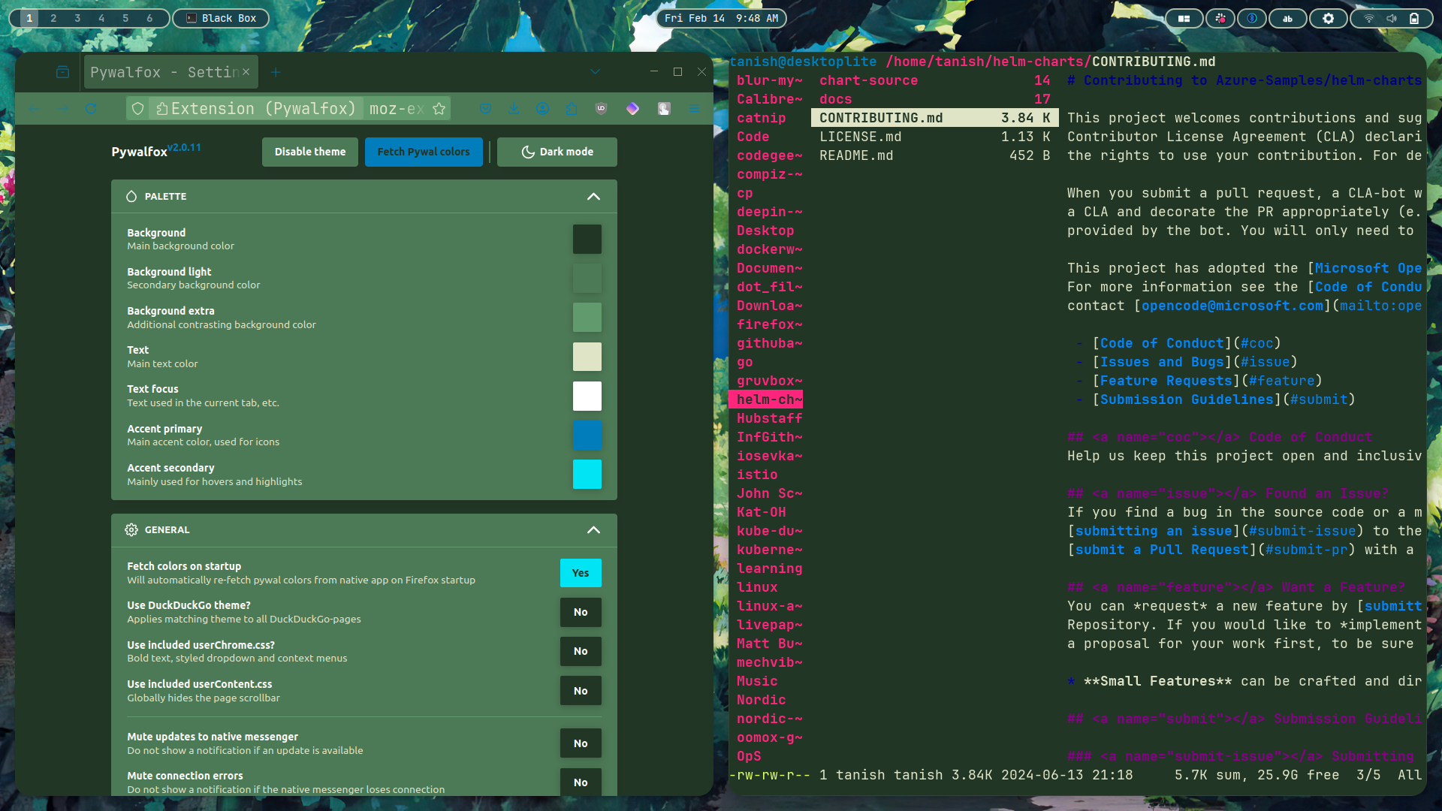This screenshot has width=1442, height=811.
Task: Toggle Mute updates to native messenger
Action: point(580,743)
